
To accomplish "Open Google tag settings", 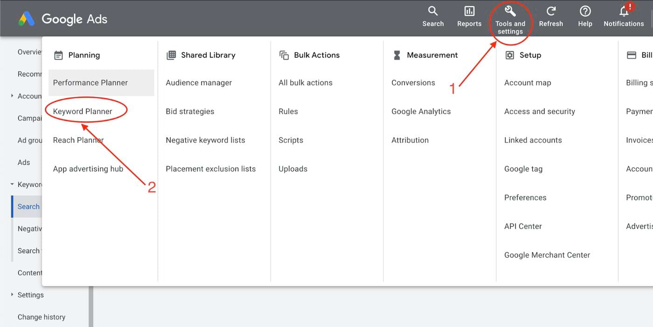I will 523,169.
